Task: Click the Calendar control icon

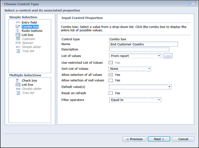Action: (x=18, y=39)
